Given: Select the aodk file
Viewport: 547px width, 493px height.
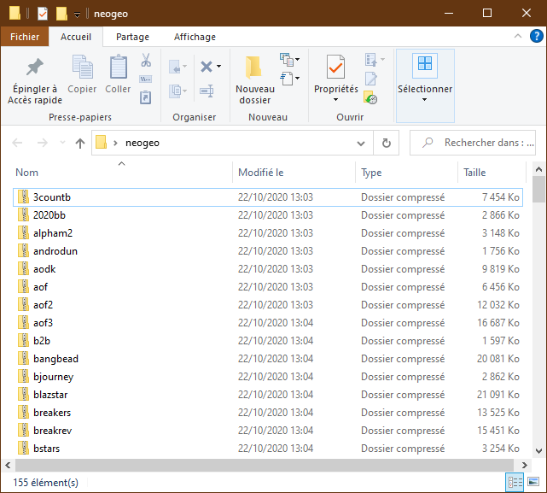Looking at the screenshot, I should (x=268, y=269).
